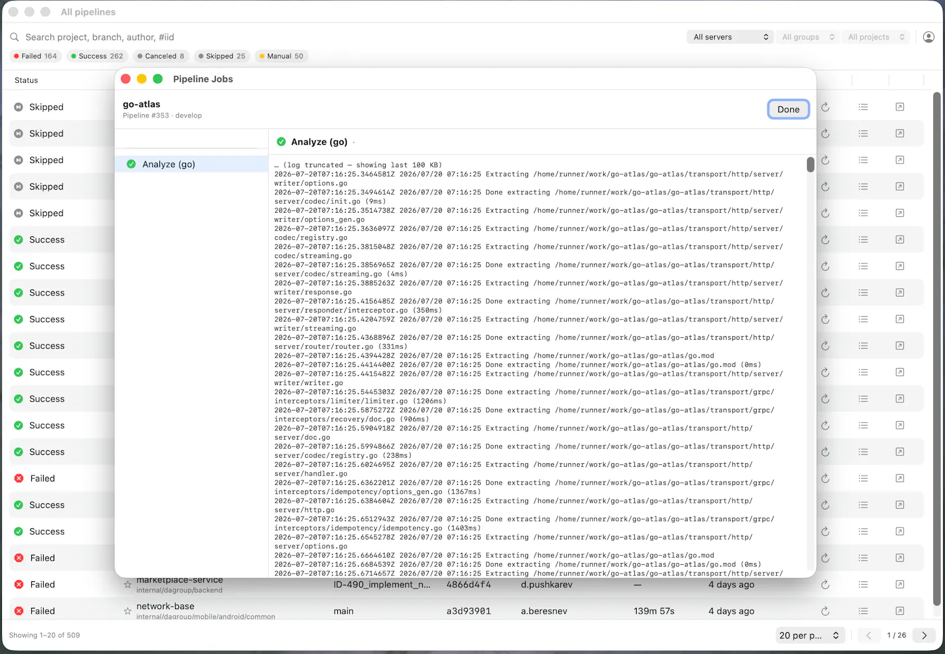Show jobs list for network-base row
This screenshot has width=945, height=654.
click(x=863, y=611)
